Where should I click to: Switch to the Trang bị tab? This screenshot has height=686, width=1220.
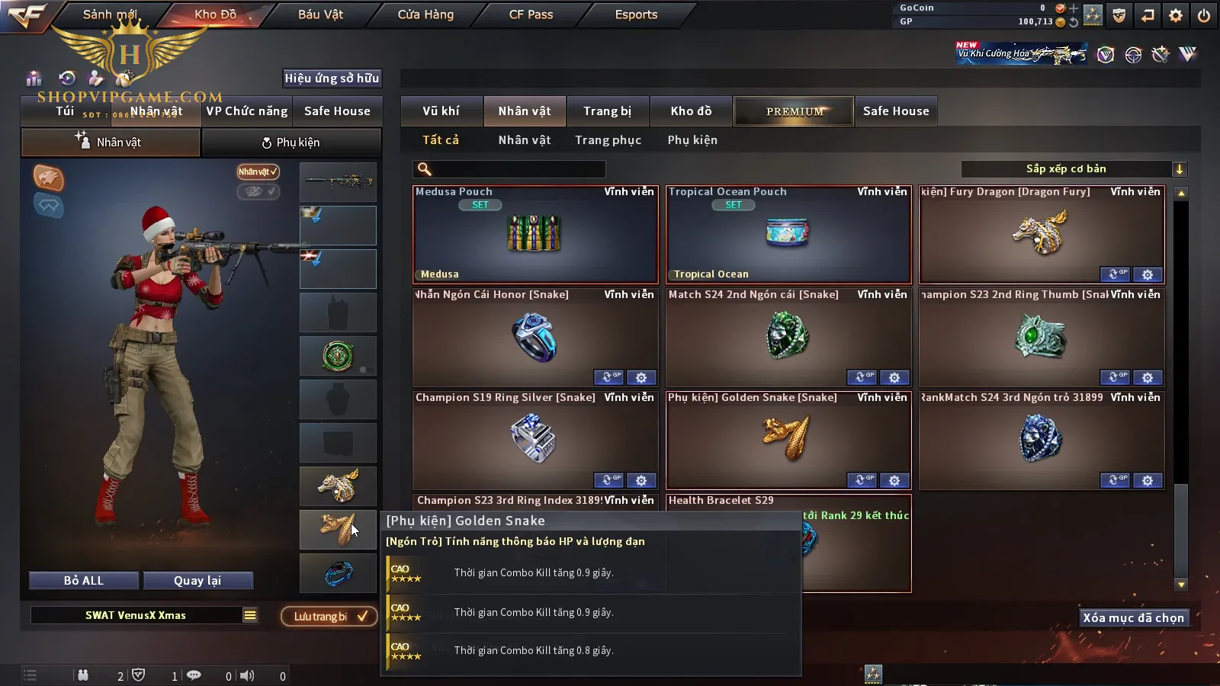[608, 111]
